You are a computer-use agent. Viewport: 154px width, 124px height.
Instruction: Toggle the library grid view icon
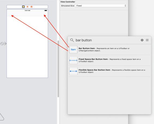[147, 40]
